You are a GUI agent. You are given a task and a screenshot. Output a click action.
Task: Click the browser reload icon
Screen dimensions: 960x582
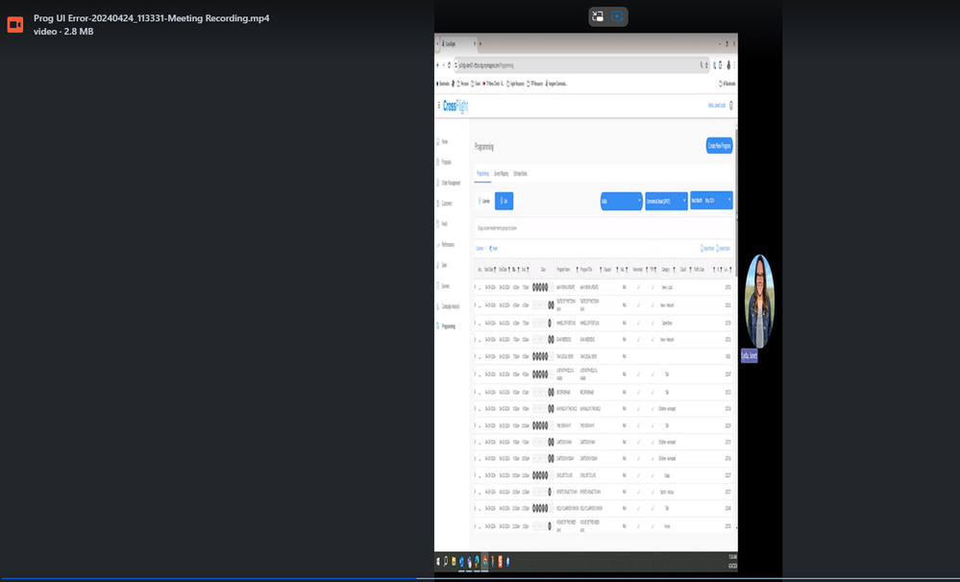coord(449,65)
